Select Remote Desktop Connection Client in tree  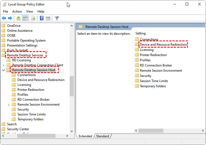click(x=38, y=65)
